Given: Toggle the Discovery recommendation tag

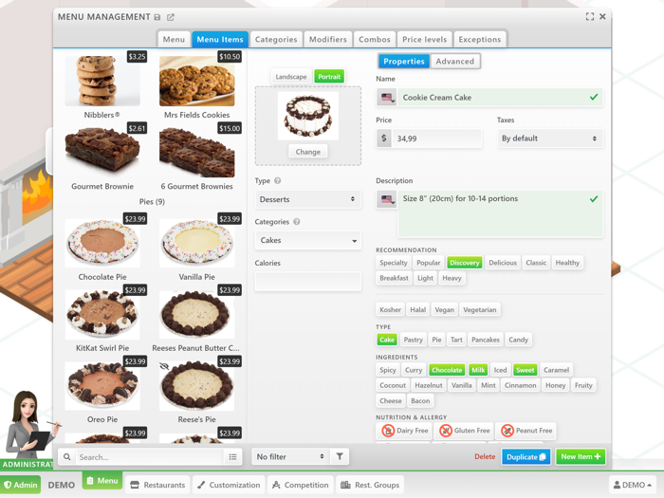Looking at the screenshot, I should point(464,263).
